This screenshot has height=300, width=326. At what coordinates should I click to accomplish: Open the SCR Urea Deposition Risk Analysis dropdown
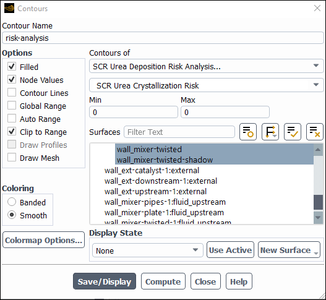coord(206,66)
